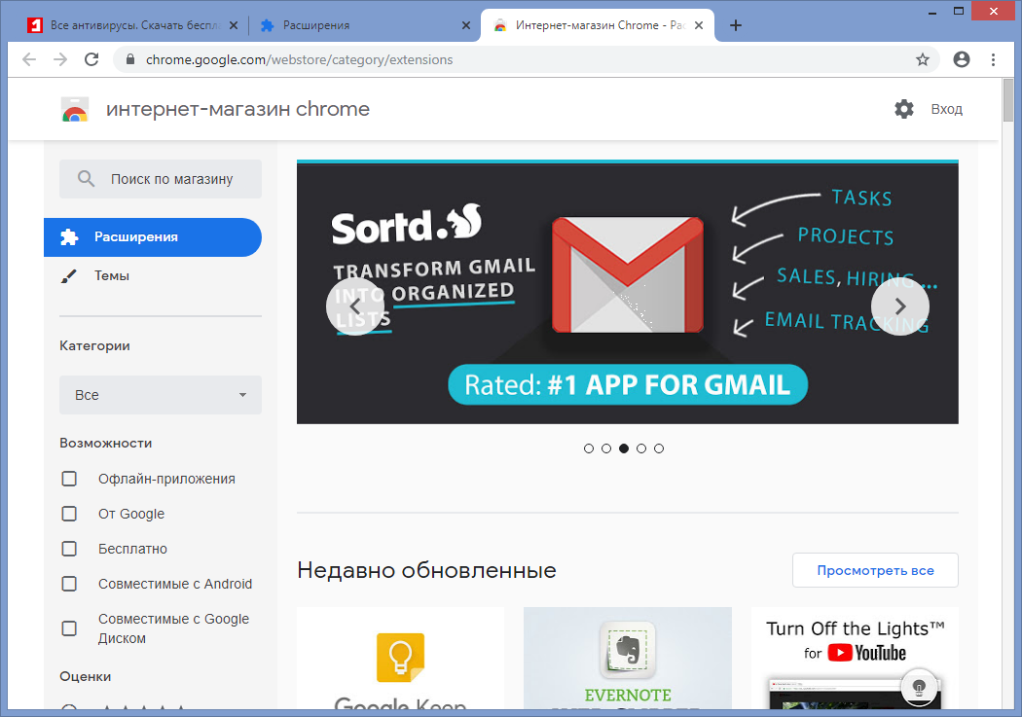The height and width of the screenshot is (717, 1022).
Task: Click the address bar URL
Action: tap(299, 60)
